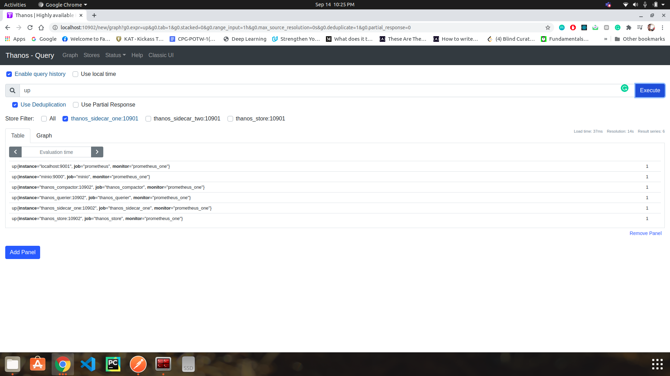
Task: Click the Remove Panel link
Action: pyautogui.click(x=645, y=233)
